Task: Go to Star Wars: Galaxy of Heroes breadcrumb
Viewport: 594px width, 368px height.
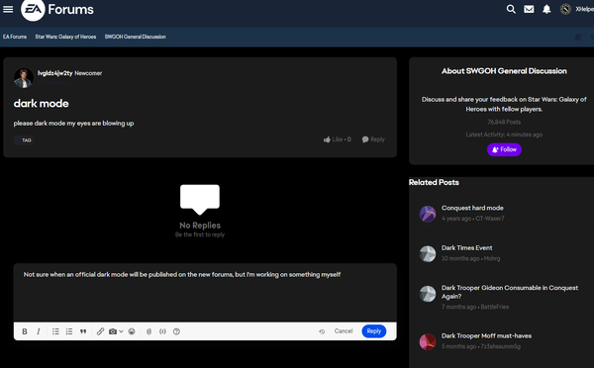Action: pos(65,37)
